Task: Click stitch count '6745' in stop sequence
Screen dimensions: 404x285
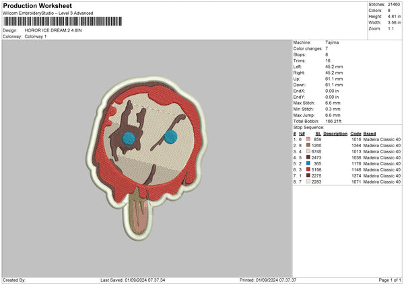Action: click(316, 151)
